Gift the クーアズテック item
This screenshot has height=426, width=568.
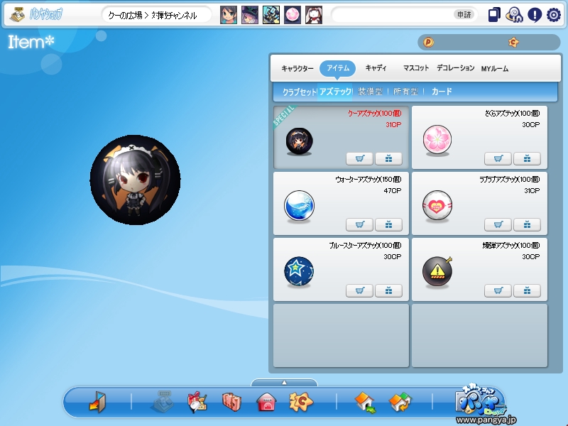point(388,158)
